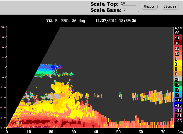Click the dark red velocity band near ground

[x=35, y=122]
